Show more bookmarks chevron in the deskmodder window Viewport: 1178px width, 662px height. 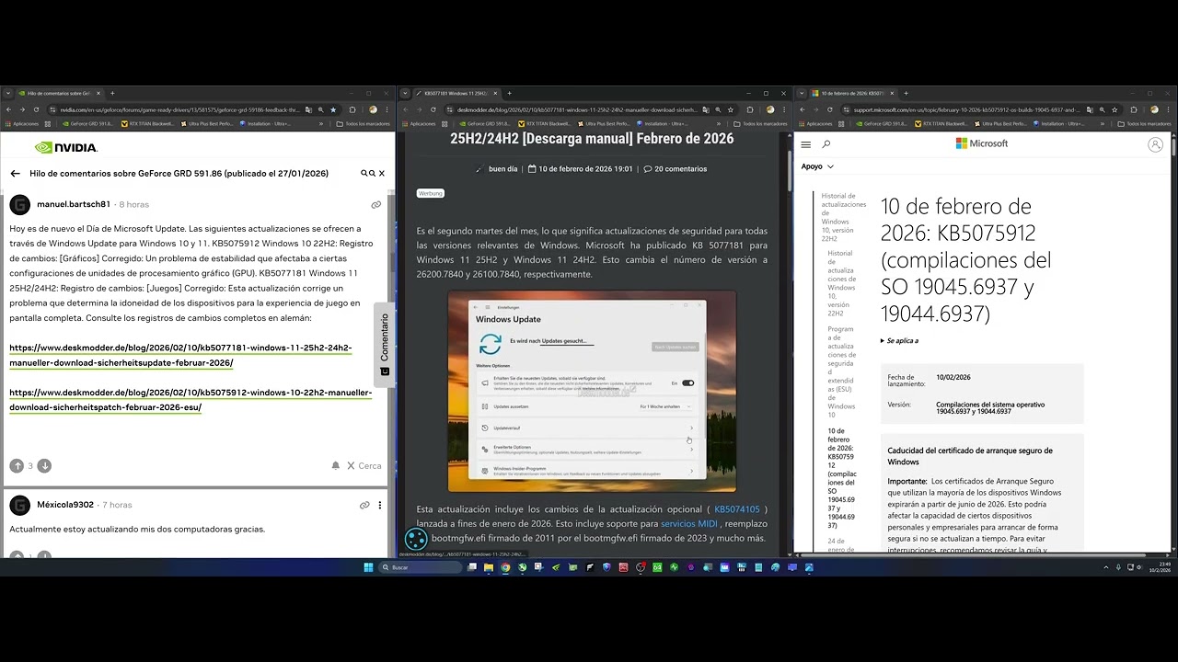[718, 123]
